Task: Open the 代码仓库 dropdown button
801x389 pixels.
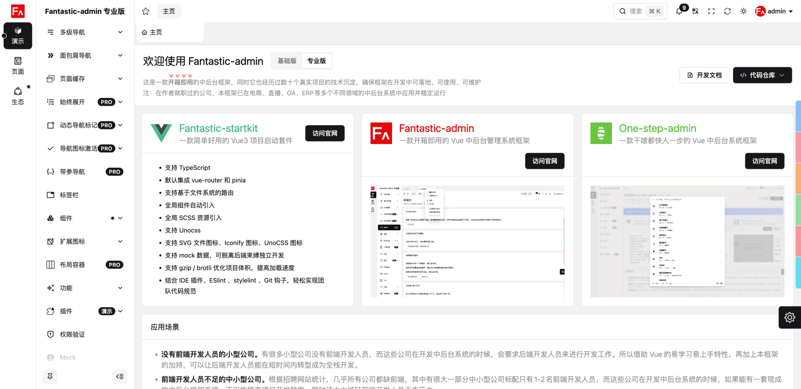Action: [762, 75]
